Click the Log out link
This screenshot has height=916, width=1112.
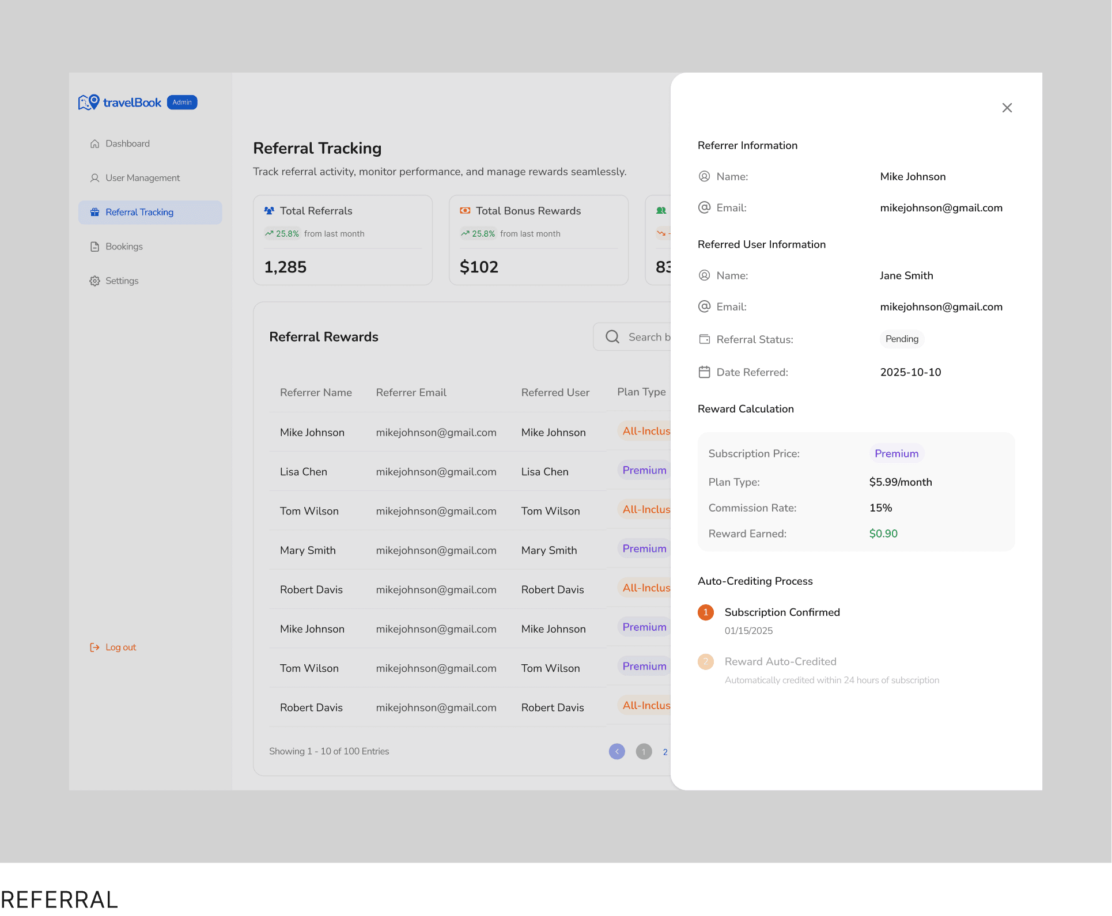[x=120, y=647]
